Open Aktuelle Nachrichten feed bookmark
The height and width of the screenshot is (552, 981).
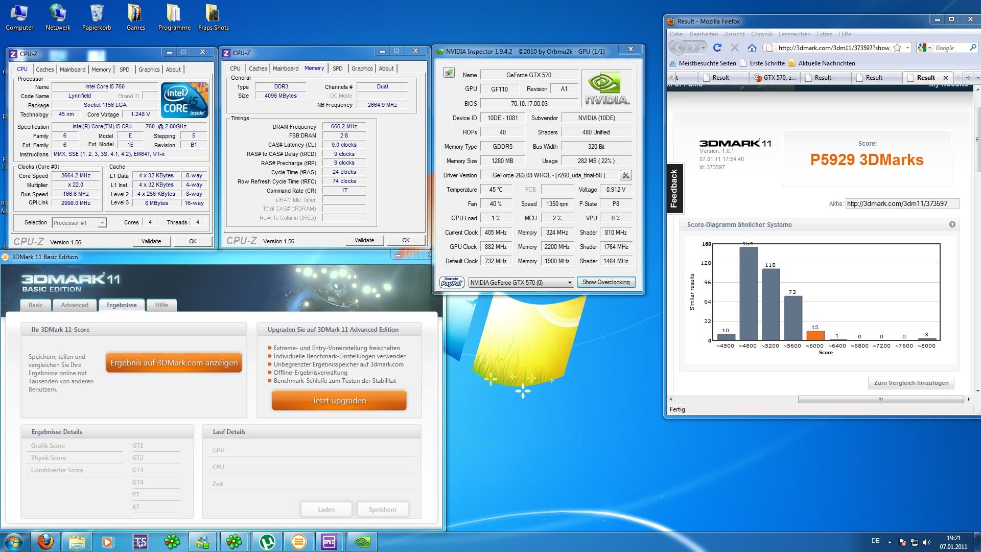click(822, 63)
